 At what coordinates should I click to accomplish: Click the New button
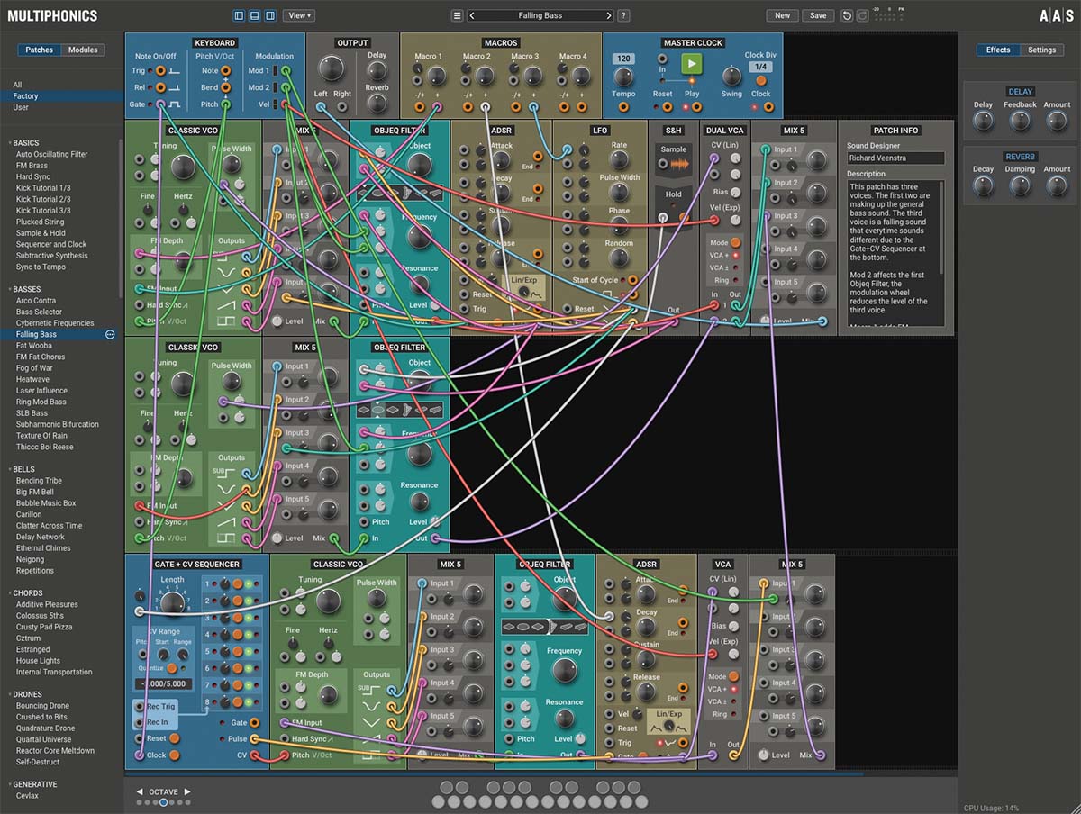783,15
